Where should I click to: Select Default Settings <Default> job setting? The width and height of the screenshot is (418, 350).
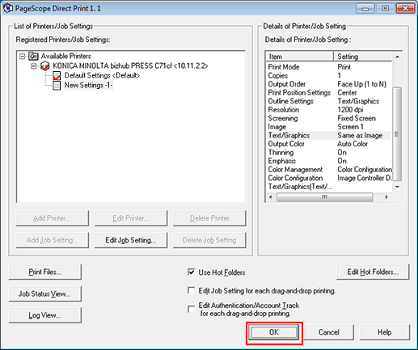point(102,75)
